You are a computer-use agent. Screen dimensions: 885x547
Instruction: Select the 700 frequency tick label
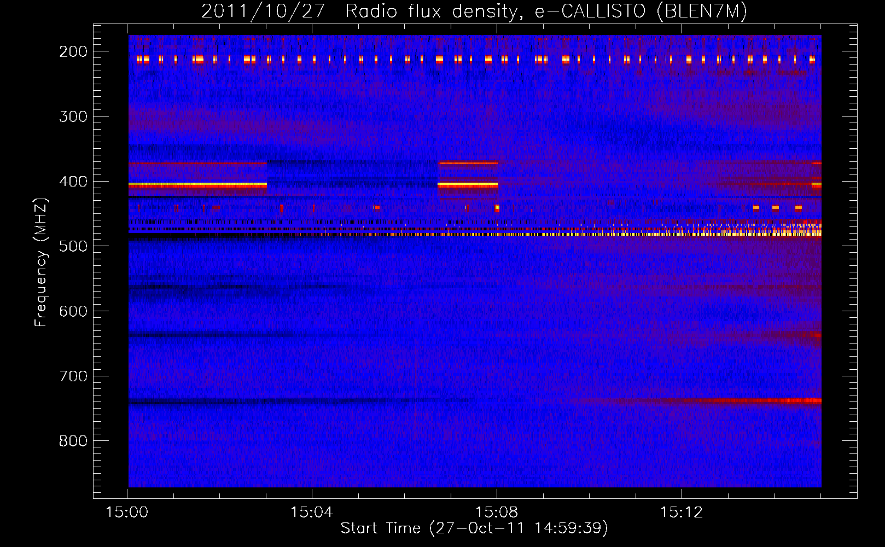tap(73, 376)
